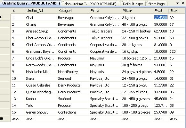Click Dairy Products in Queso Cabrales row
This screenshot has height=128, width=186.
click(73, 85)
